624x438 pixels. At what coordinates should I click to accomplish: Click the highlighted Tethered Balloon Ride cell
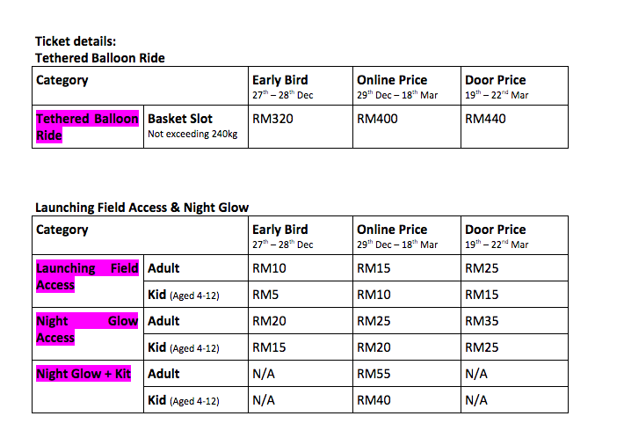(x=88, y=127)
